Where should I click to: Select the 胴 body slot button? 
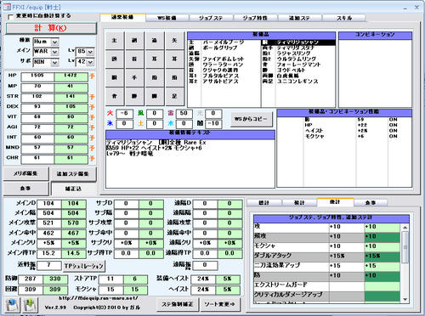[x=115, y=77]
